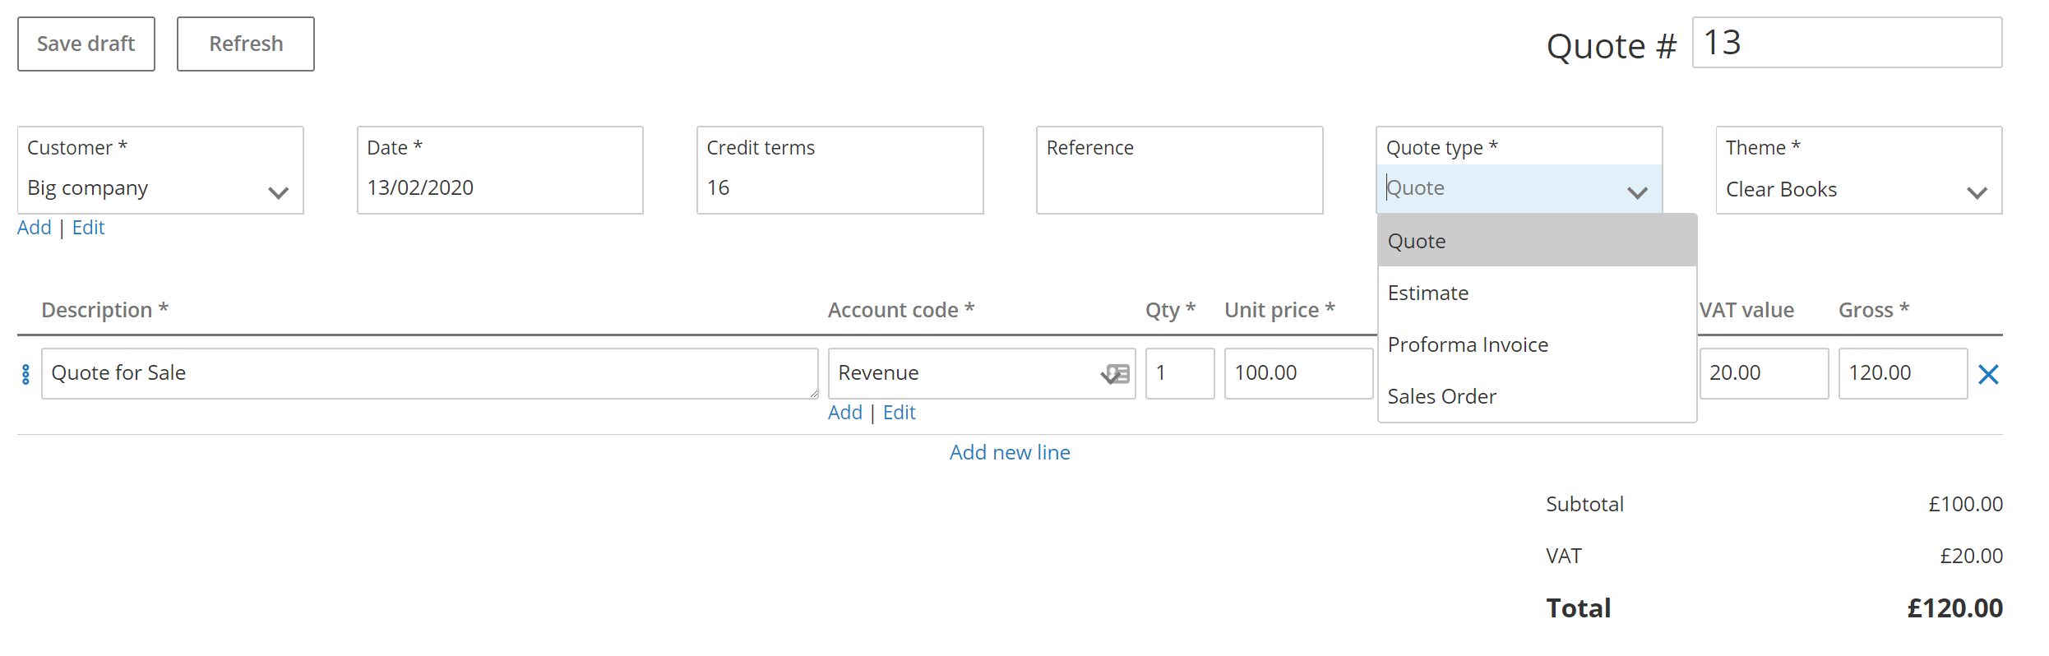Select Estimate from quote type list
Viewport: 2049px width, 656px height.
(1428, 293)
